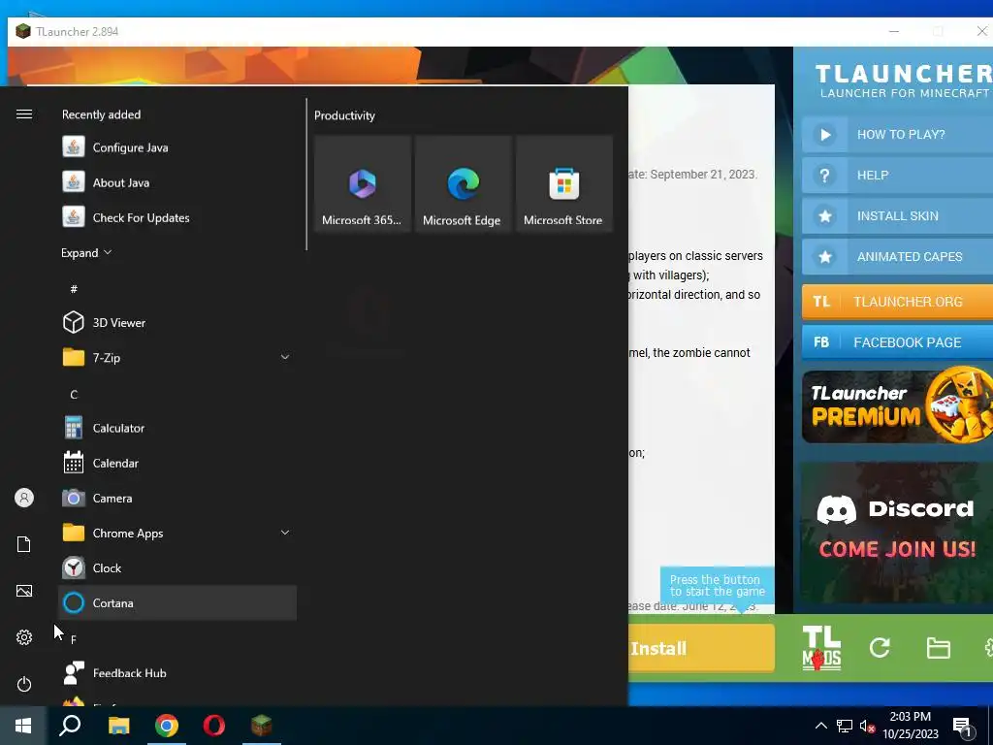Open Calendar app
The image size is (993, 745).
click(x=177, y=463)
